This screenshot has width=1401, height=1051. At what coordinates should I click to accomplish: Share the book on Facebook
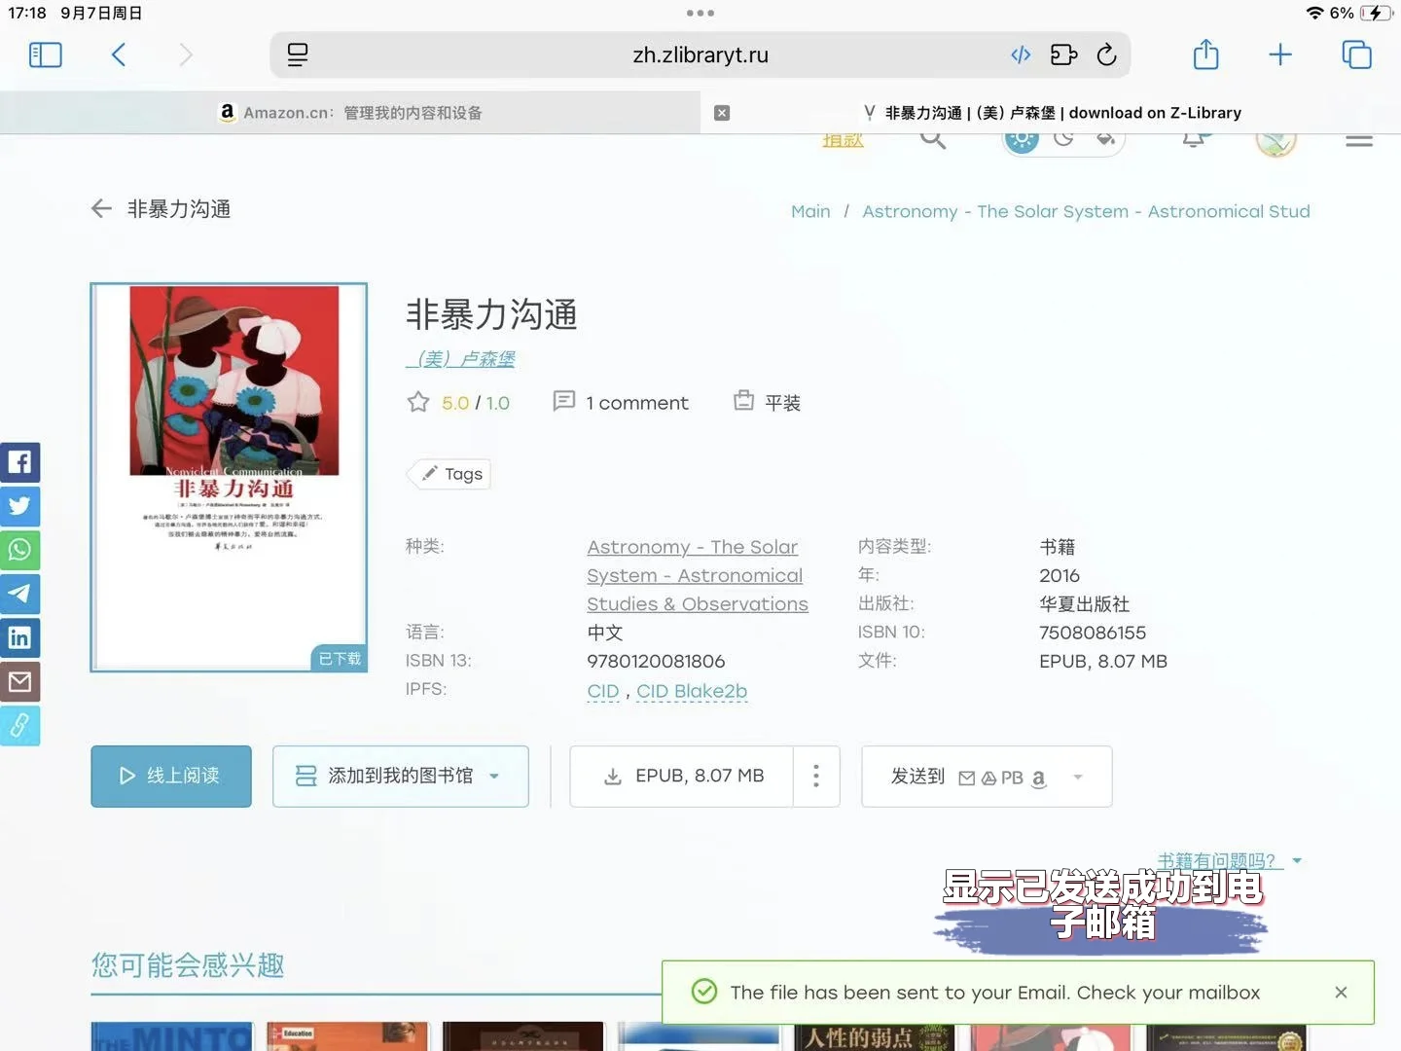point(19,461)
